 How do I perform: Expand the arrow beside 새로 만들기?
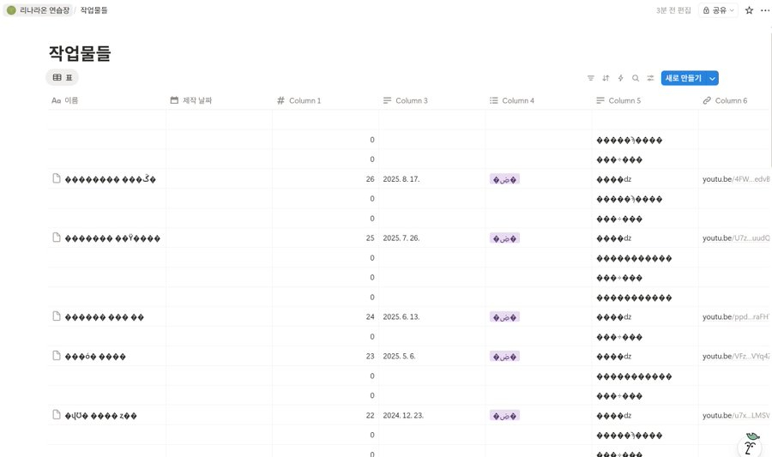coord(712,78)
